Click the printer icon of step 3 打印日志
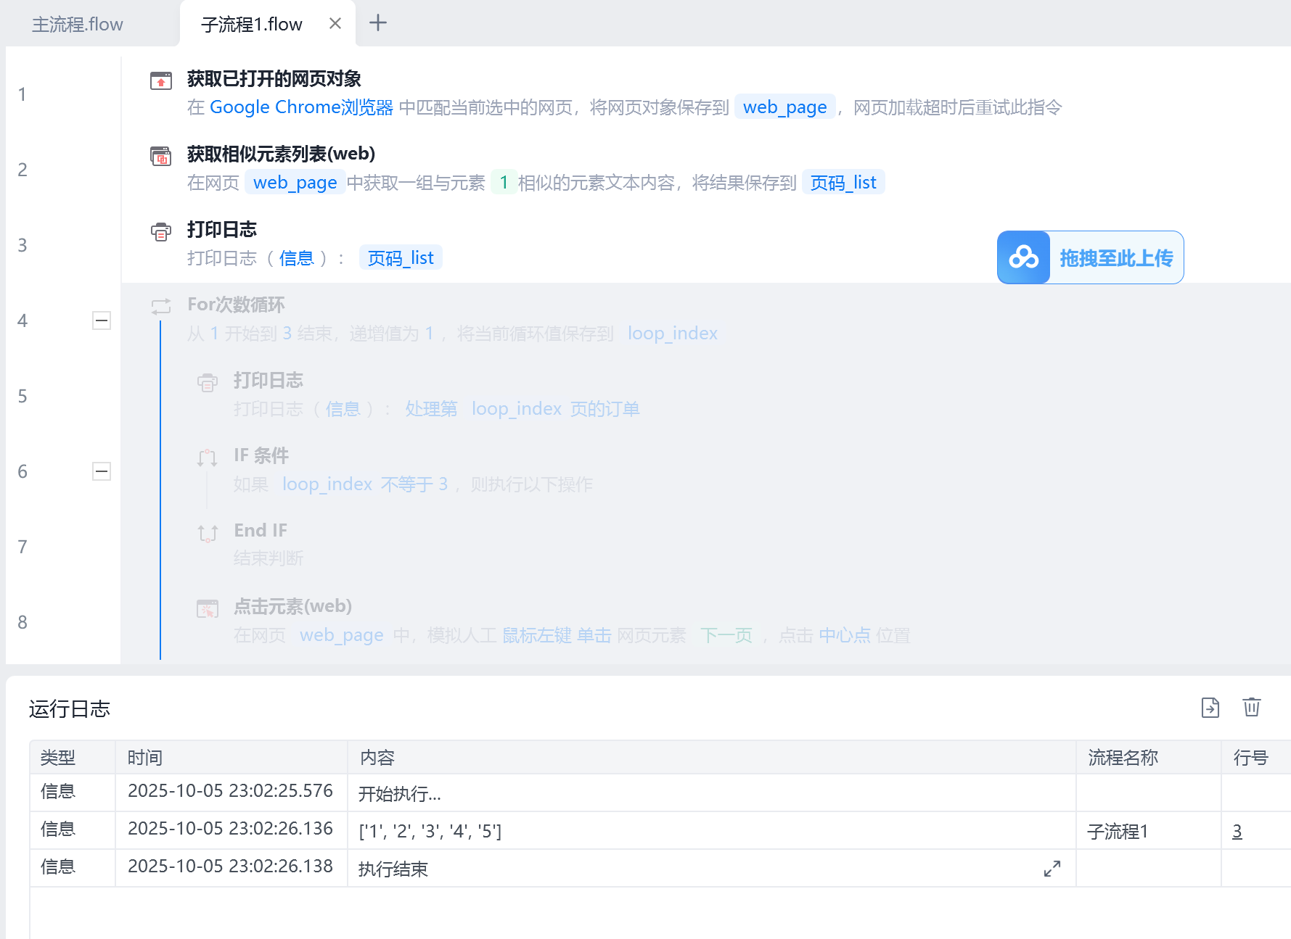The width and height of the screenshot is (1291, 939). [x=161, y=231]
